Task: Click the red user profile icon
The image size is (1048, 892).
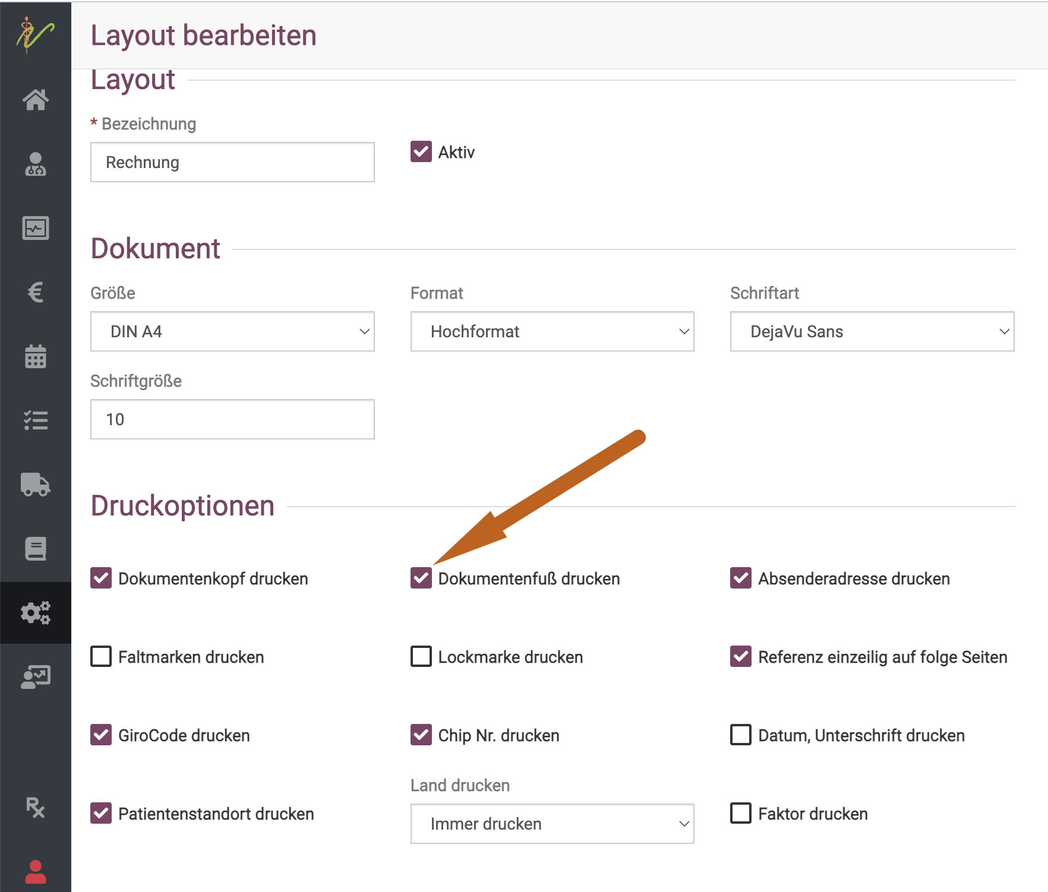Action: (36, 872)
